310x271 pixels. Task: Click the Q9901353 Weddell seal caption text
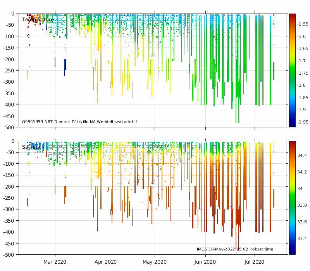[79, 122]
